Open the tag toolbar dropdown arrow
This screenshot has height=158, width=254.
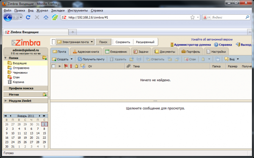pyautogui.click(x=209, y=59)
